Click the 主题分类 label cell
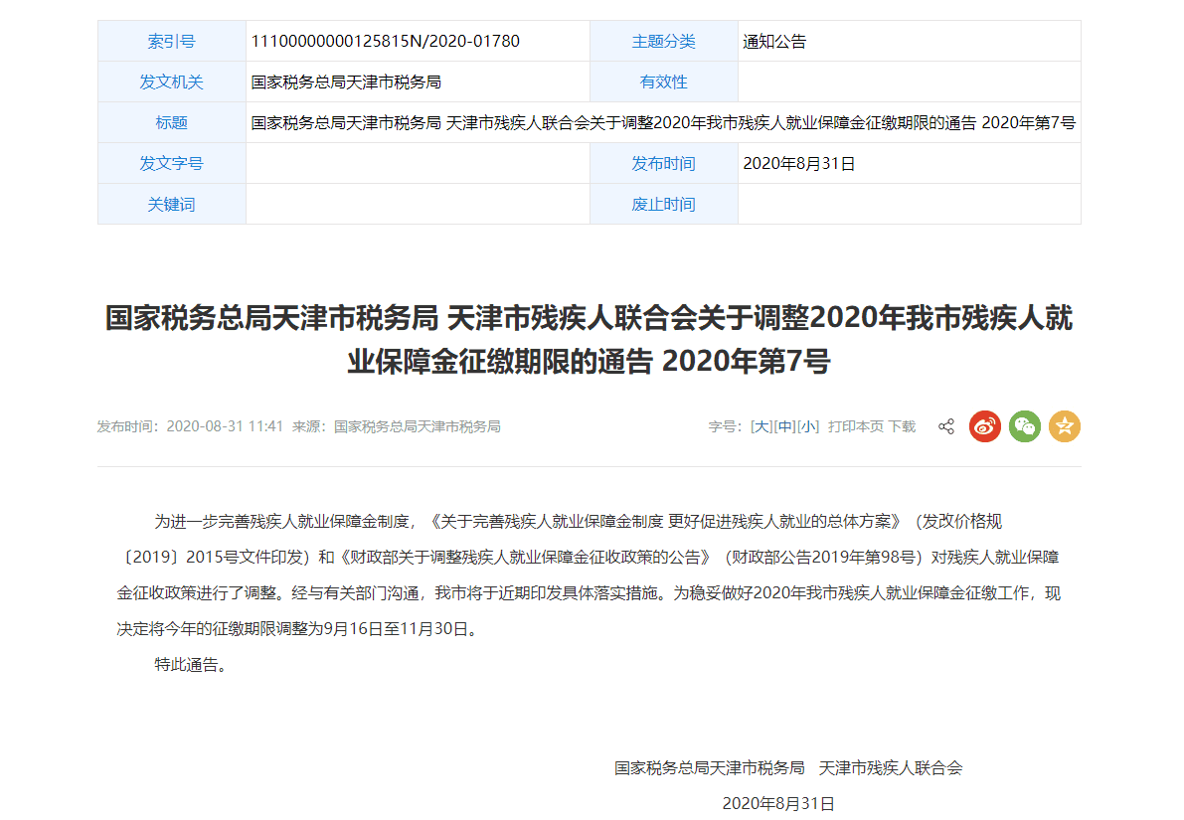The height and width of the screenshot is (820, 1184). point(664,42)
